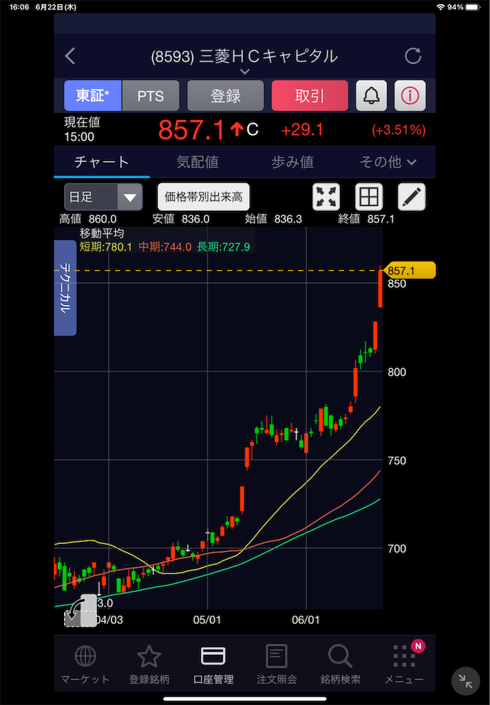Screen dimensions: 490x705
Task: Switch to PTS market toggle
Action: pos(151,96)
